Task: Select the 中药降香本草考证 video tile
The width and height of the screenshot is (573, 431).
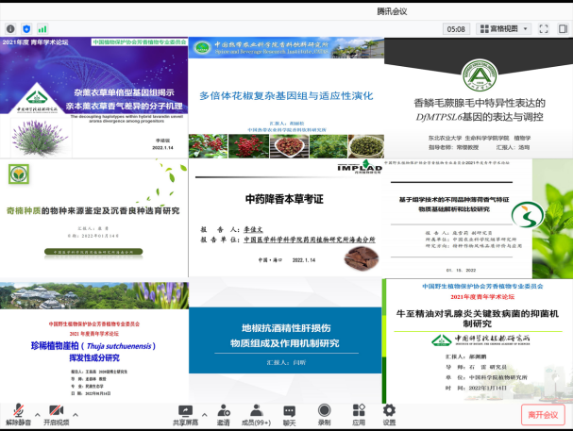Action: [285, 218]
